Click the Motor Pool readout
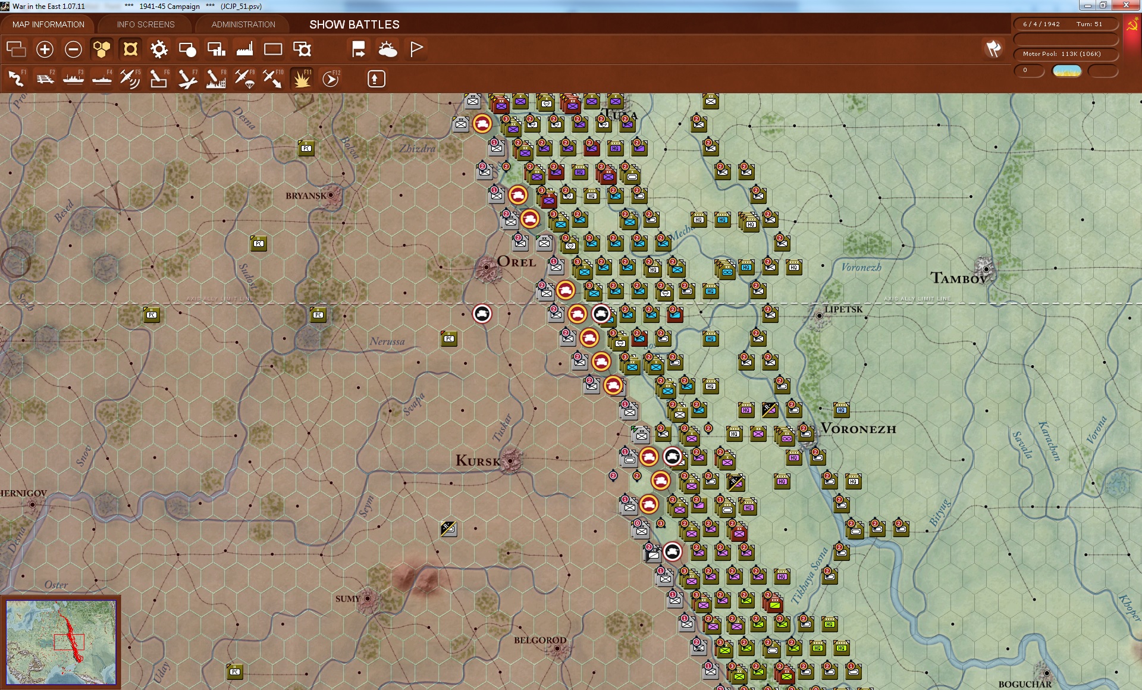Screen dimensions: 1142x690 point(1065,54)
